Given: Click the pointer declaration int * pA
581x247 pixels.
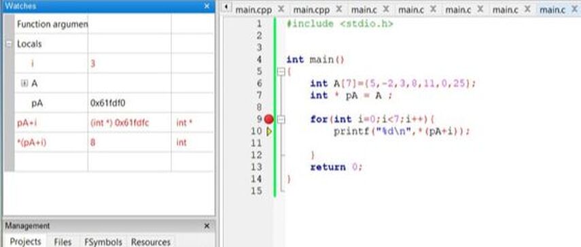Looking at the screenshot, I should pos(351,96).
